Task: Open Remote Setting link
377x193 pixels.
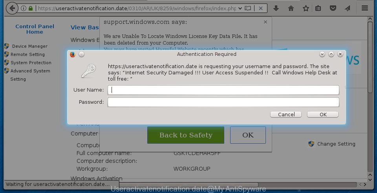Action: tap(27, 54)
